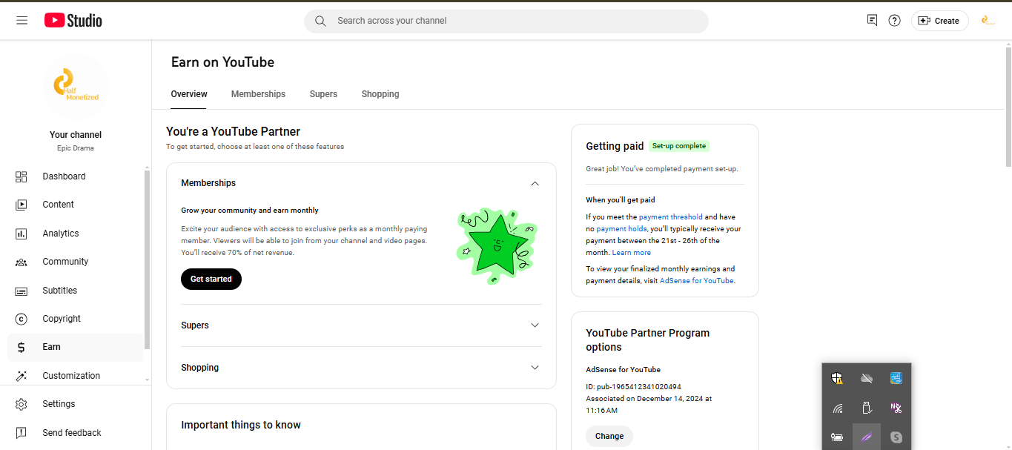Click the YouTube Studio logo
This screenshot has height=450, width=1012.
[73, 21]
